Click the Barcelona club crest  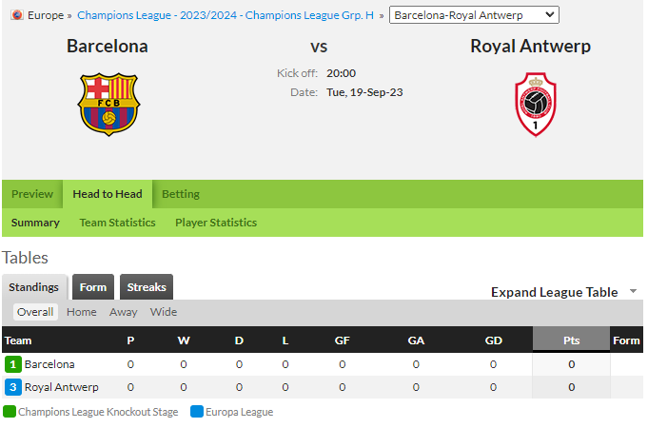point(108,105)
